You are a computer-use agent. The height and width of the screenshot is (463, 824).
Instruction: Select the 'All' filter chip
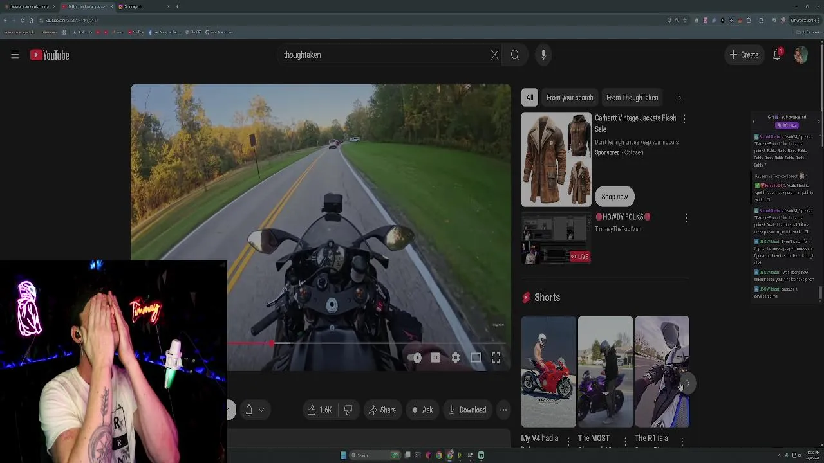(x=529, y=98)
